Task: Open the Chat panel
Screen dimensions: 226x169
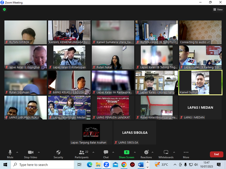Action: (106, 153)
